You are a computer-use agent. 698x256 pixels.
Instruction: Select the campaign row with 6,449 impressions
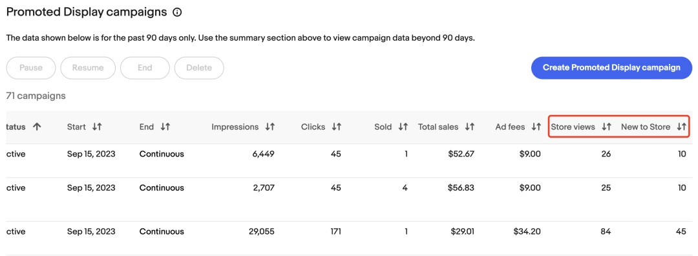click(349, 161)
